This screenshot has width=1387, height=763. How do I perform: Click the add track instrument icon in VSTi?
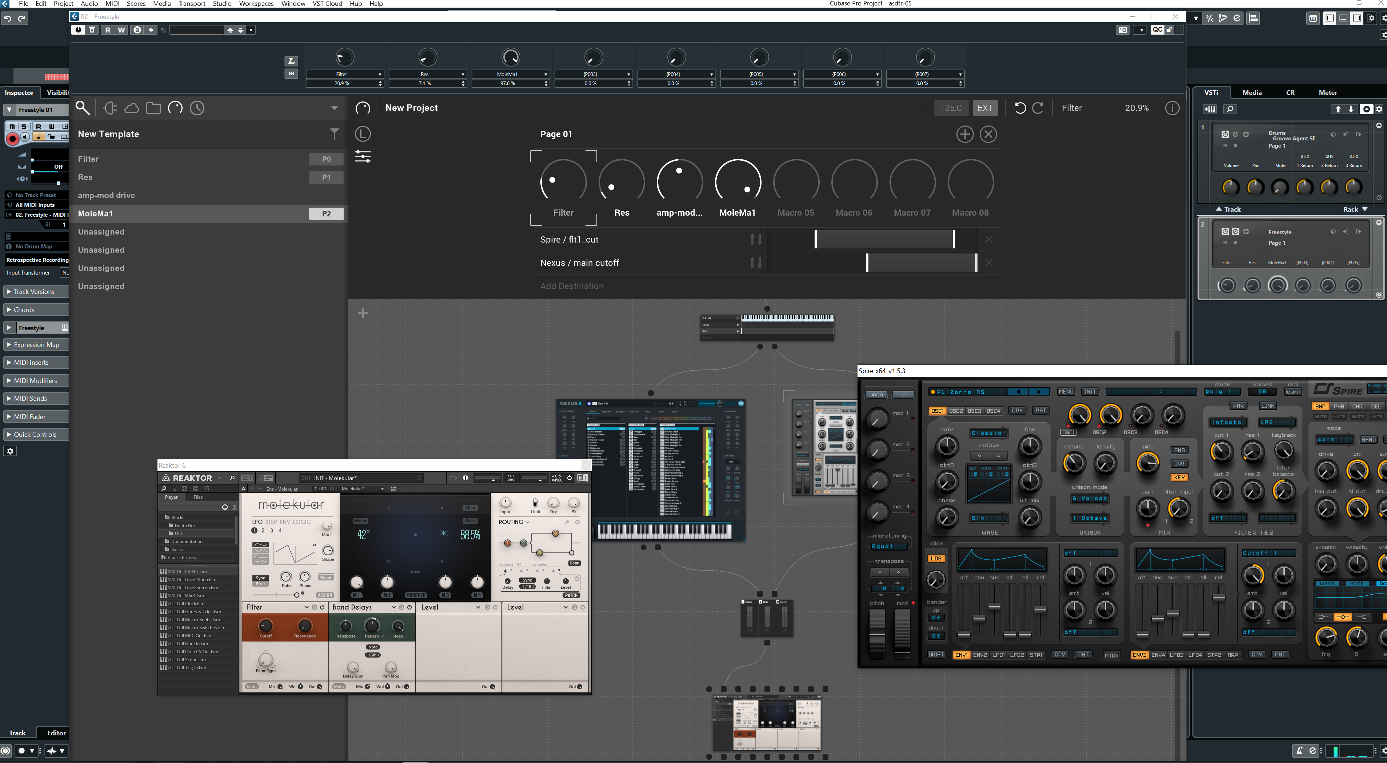point(1210,109)
